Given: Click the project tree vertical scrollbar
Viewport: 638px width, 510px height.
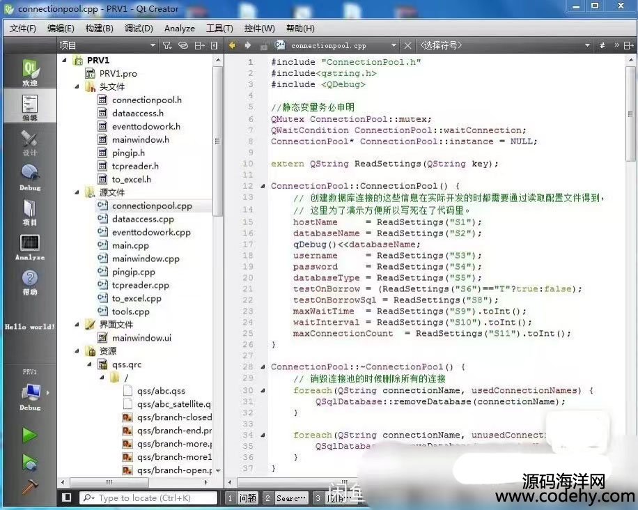Looking at the screenshot, I should tap(218, 141).
